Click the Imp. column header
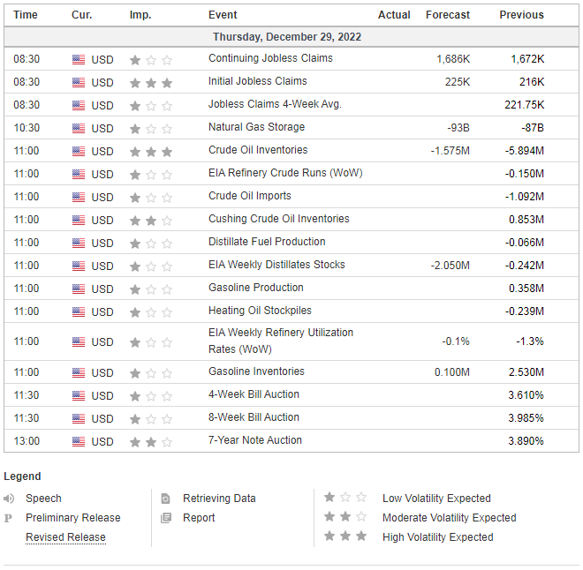Image resolution: width=583 pixels, height=570 pixels. pos(140,15)
